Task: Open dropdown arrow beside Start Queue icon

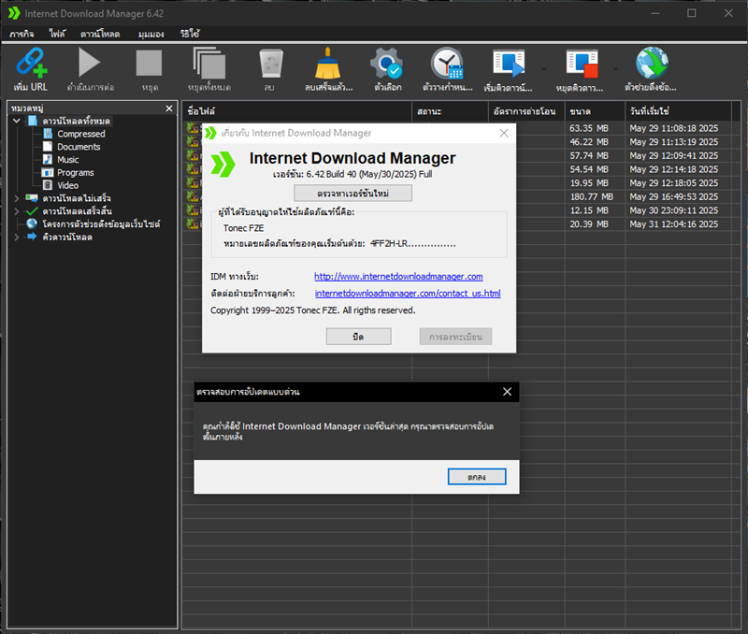Action: (544, 69)
